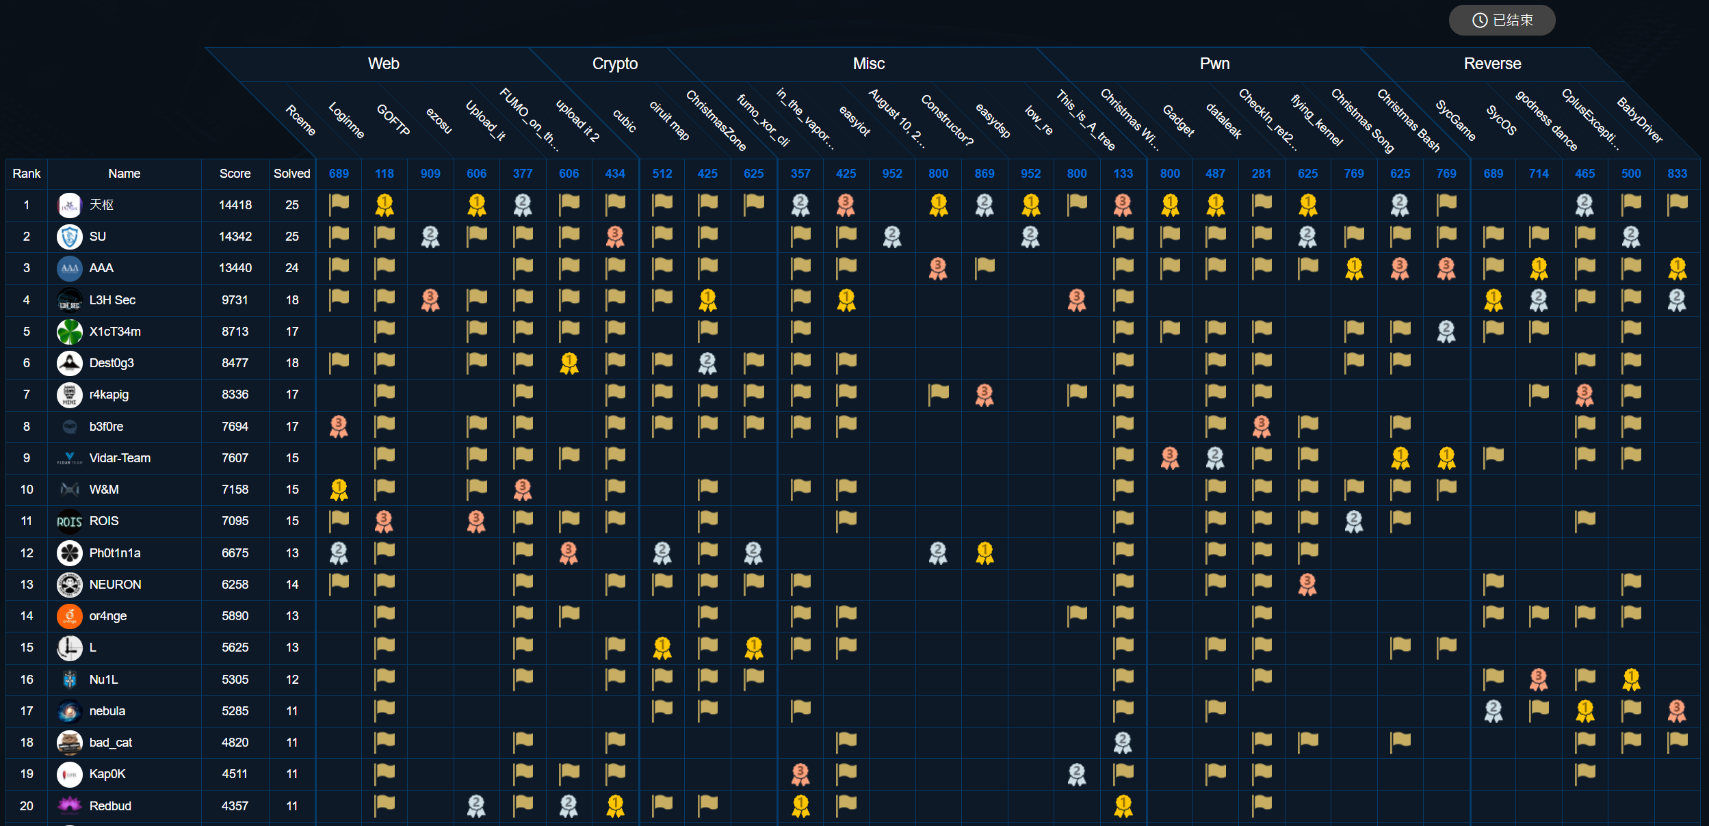Image resolution: width=1709 pixels, height=826 pixels.
Task: Select the Web category header
Action: [384, 63]
